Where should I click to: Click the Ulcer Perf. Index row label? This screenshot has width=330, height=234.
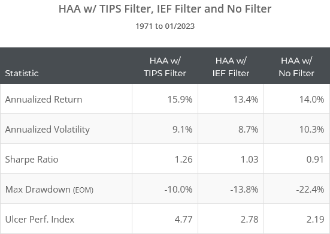[x=40, y=220]
